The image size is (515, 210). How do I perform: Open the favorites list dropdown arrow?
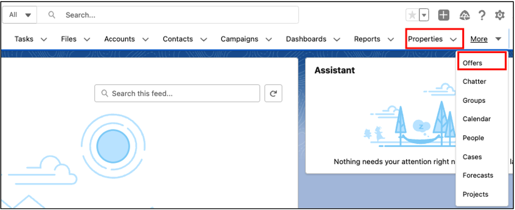tap(424, 15)
